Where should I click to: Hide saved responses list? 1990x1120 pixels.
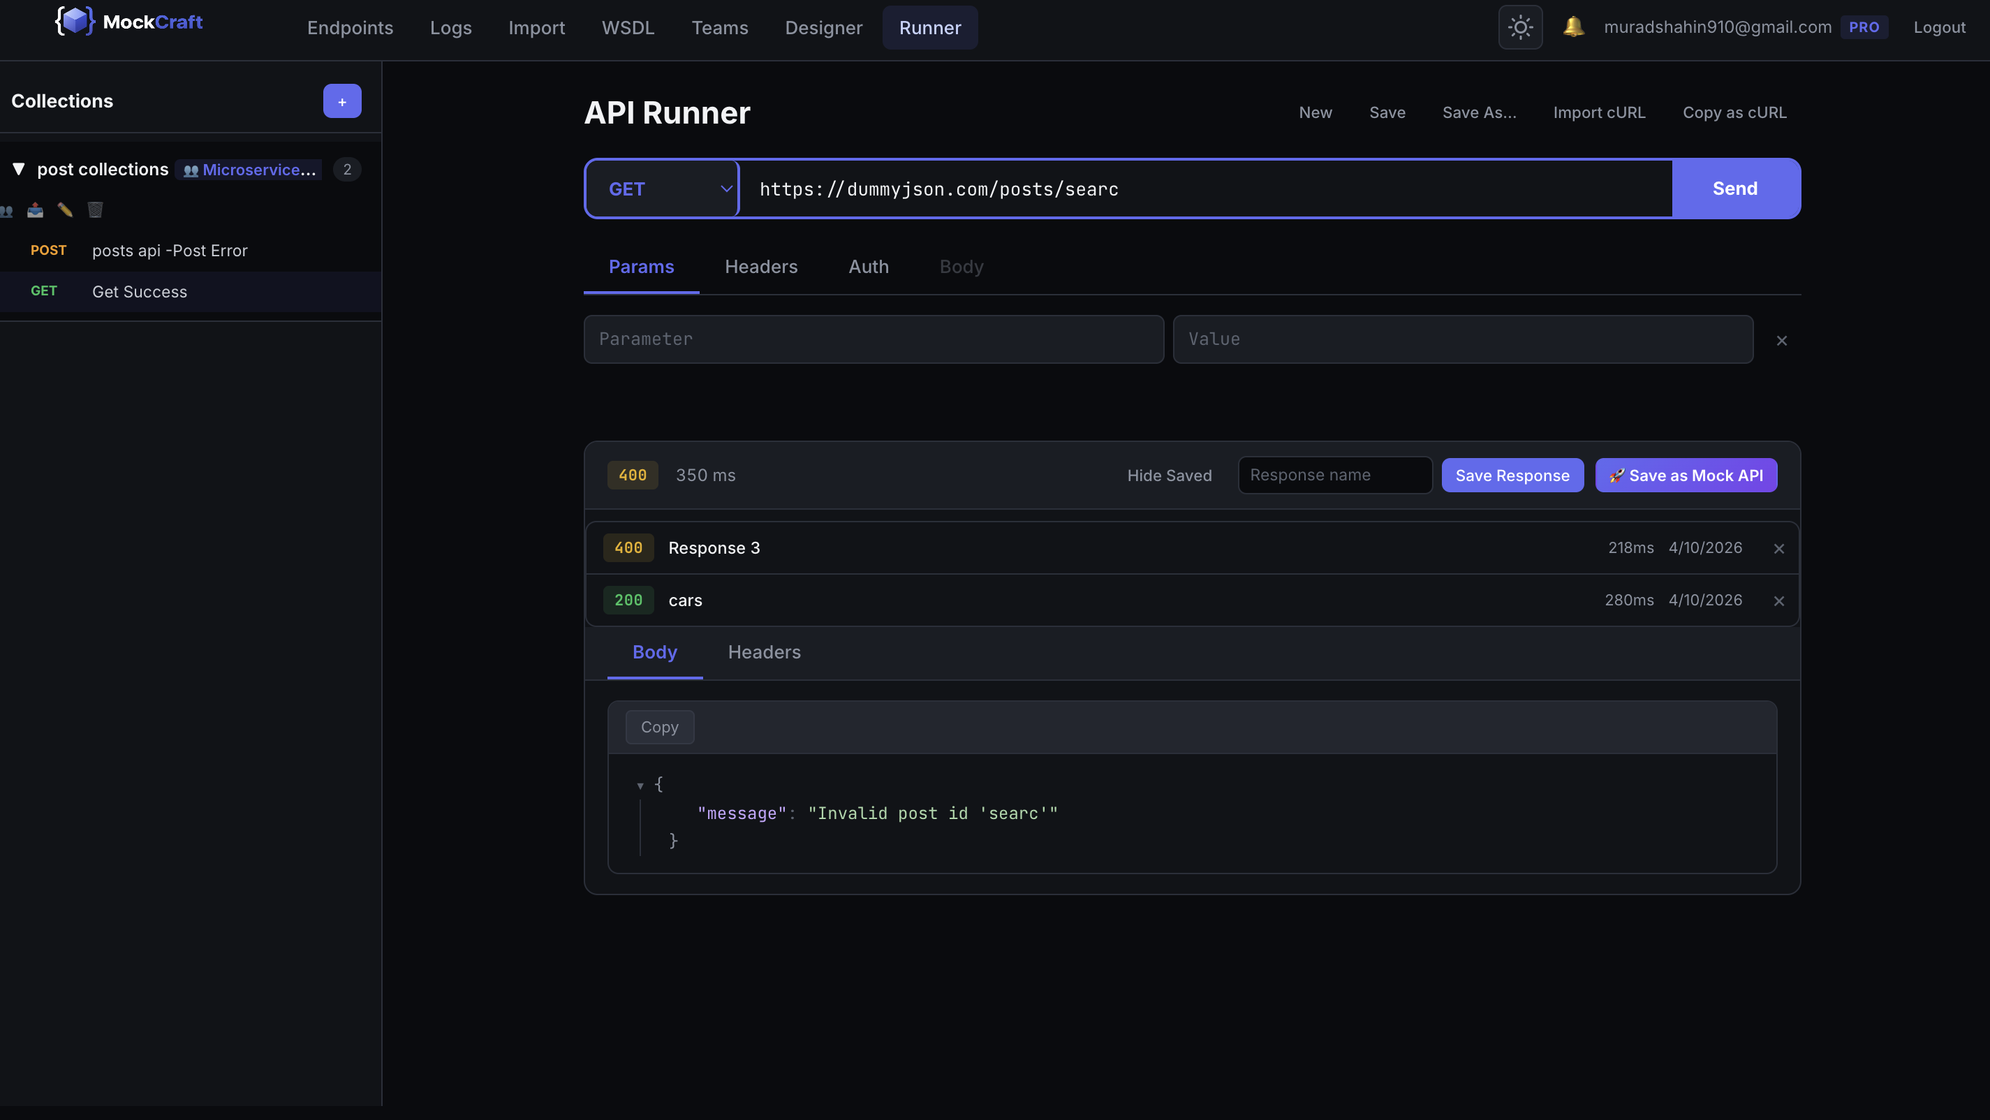(x=1169, y=476)
